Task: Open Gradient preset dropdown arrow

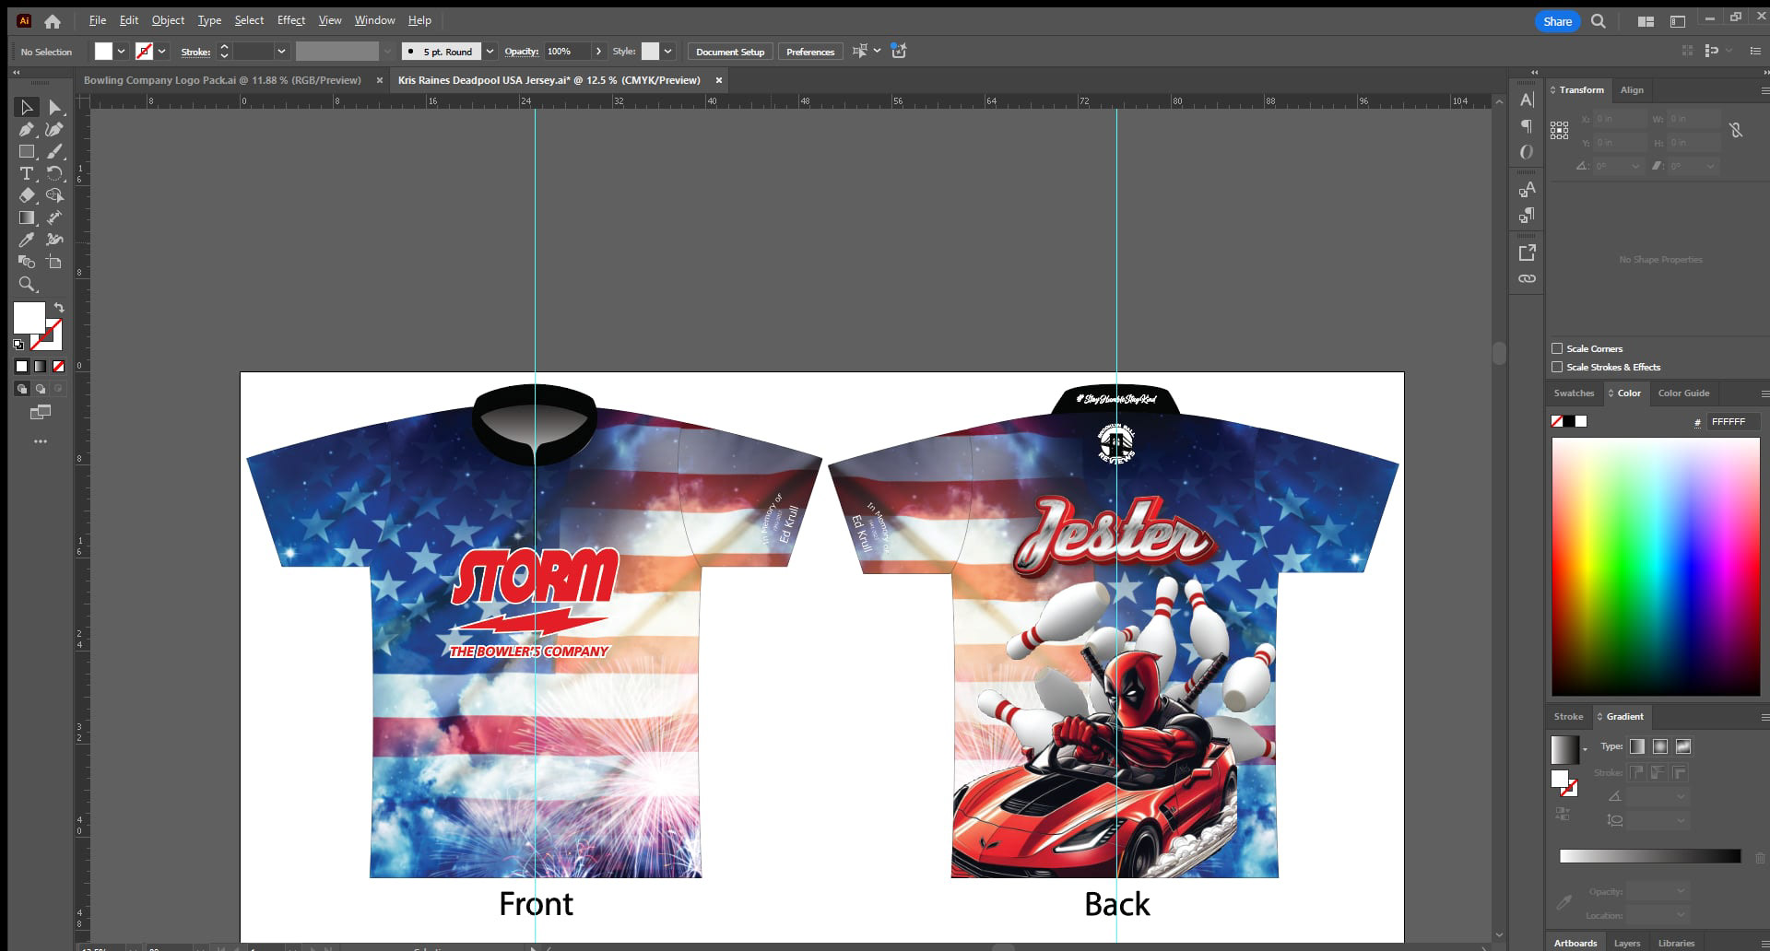Action: (1585, 749)
